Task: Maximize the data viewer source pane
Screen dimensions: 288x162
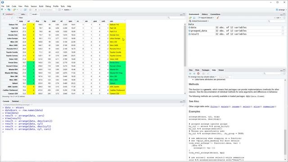Action: (x=184, y=14)
